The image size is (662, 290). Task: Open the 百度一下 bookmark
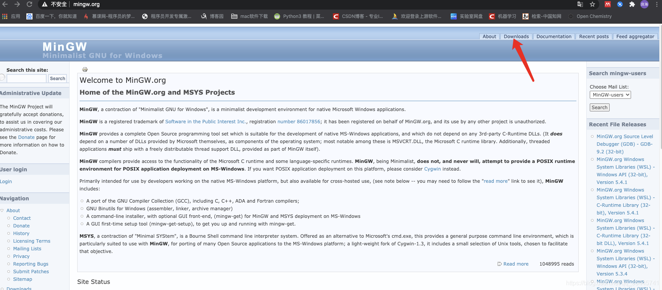pyautogui.click(x=52, y=16)
